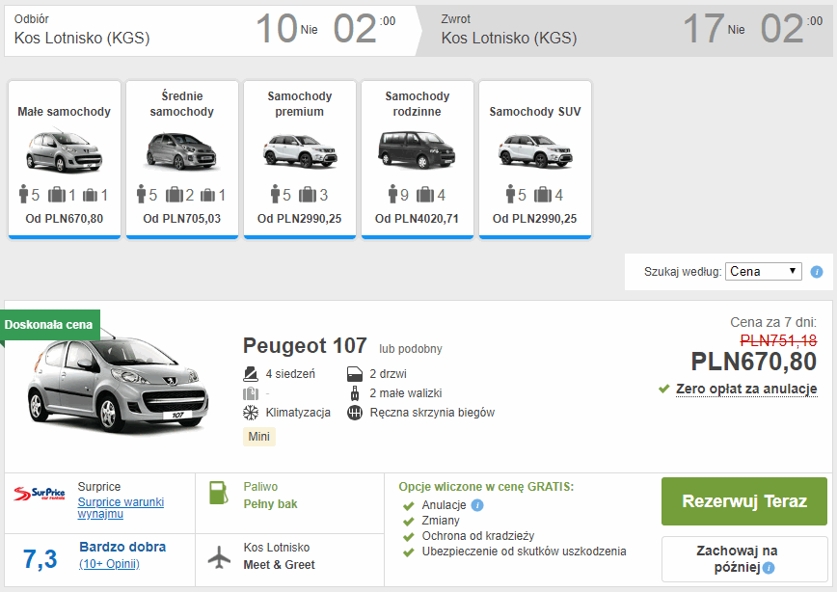Select the Średnie samochody category card
837x592 pixels.
[182, 159]
